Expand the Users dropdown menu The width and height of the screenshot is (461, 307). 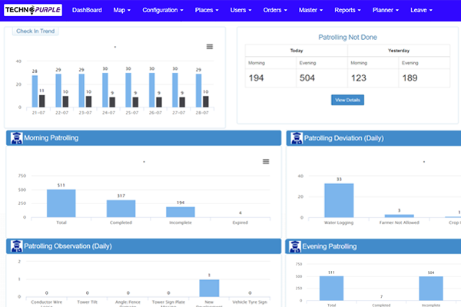click(x=240, y=10)
